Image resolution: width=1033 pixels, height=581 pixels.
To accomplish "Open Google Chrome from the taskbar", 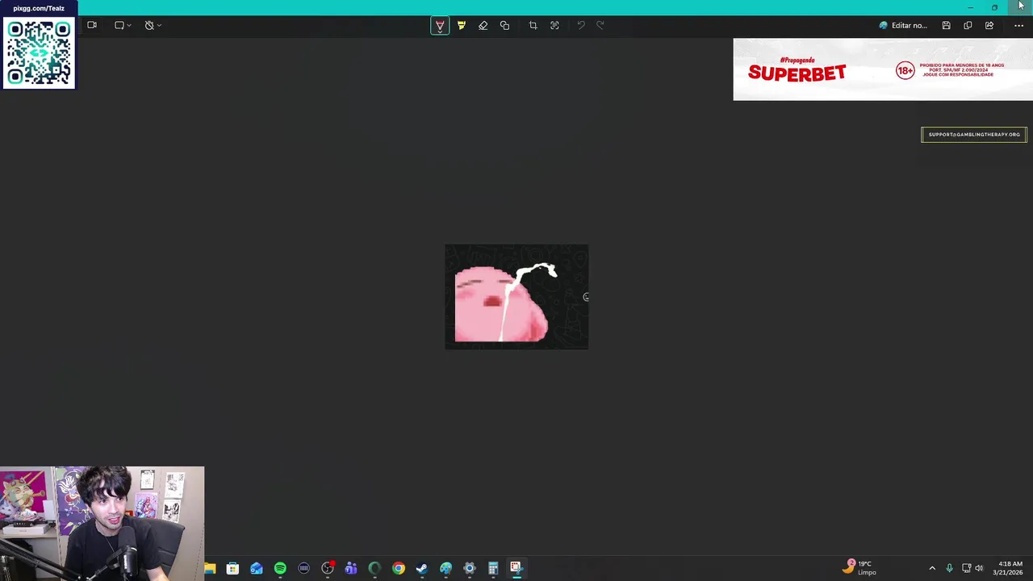I will tap(399, 569).
